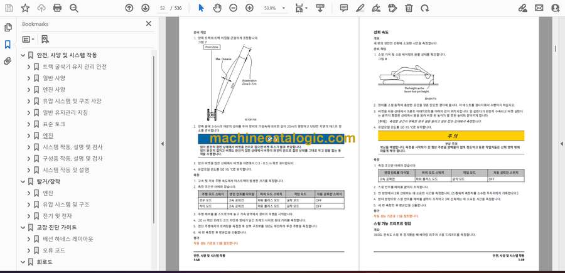Go to next page with down-arrow icon
The image size is (565, 273).
145,8
